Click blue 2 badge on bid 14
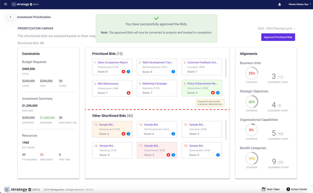 pos(173,134)
